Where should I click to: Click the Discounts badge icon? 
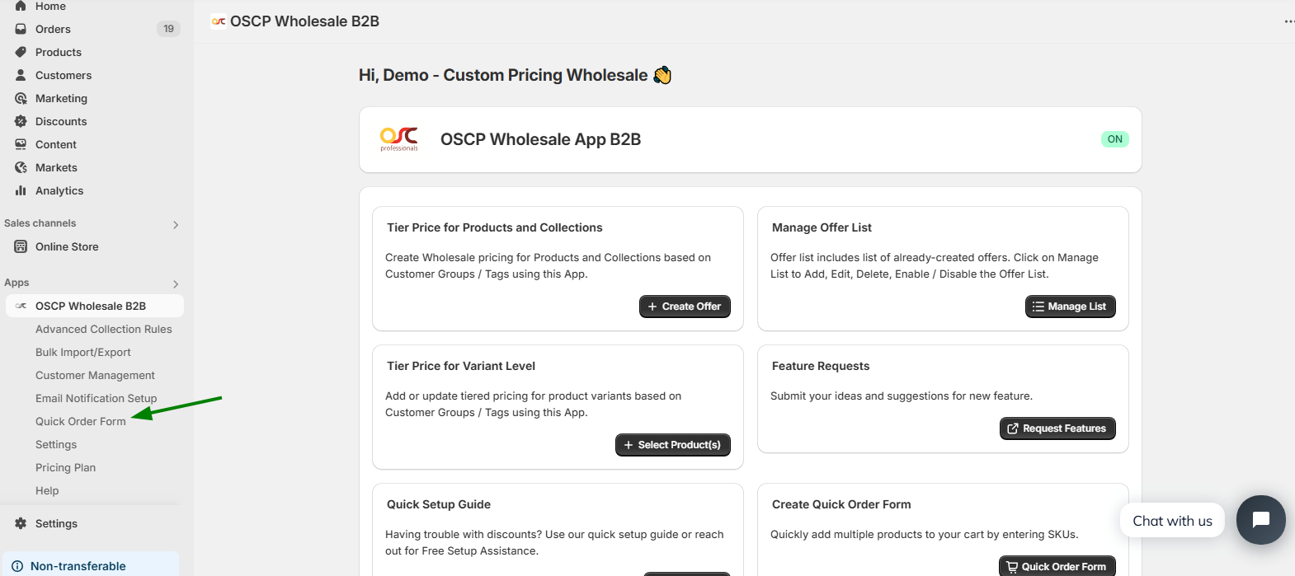[21, 121]
